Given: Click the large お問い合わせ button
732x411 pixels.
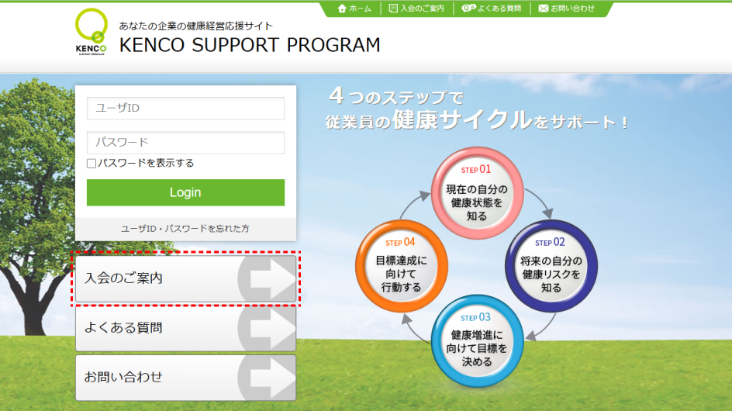Looking at the screenshot, I should (185, 378).
